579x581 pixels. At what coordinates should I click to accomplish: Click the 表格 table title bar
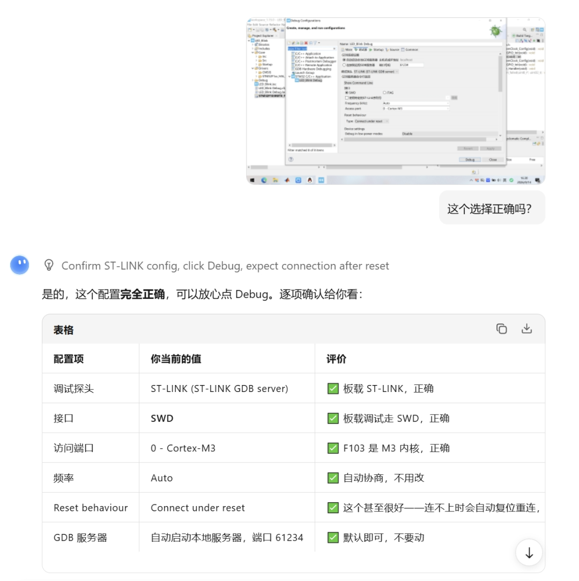[x=293, y=329]
